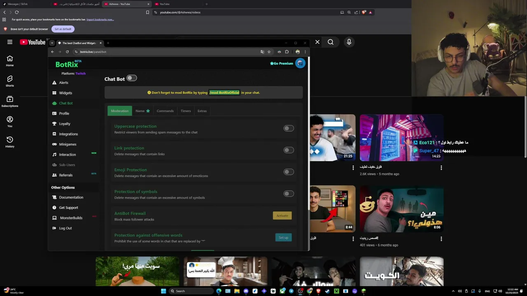The image size is (527, 296).
Task: Open extensions puzzle icon in BotRix window
Action: click(x=287, y=52)
